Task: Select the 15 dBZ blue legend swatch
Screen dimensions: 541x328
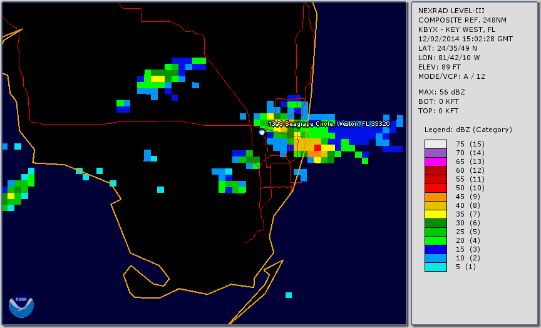Action: click(435, 249)
